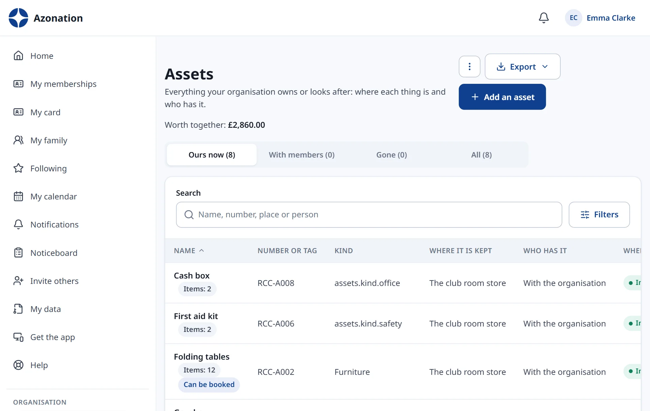Sort by the NAME column header
Screen dimensions: 650x411
click(189, 251)
